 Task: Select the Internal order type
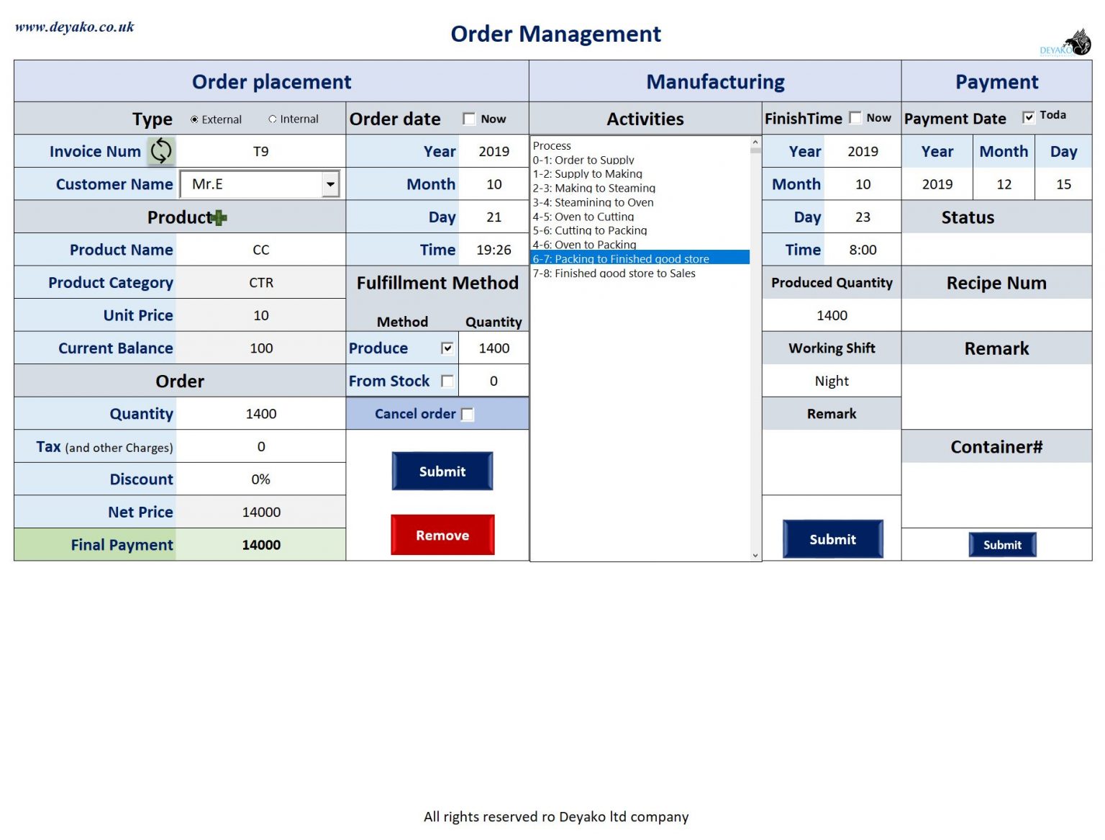coord(273,119)
